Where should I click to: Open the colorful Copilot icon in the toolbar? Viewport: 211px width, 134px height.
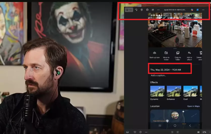[x=192, y=10]
